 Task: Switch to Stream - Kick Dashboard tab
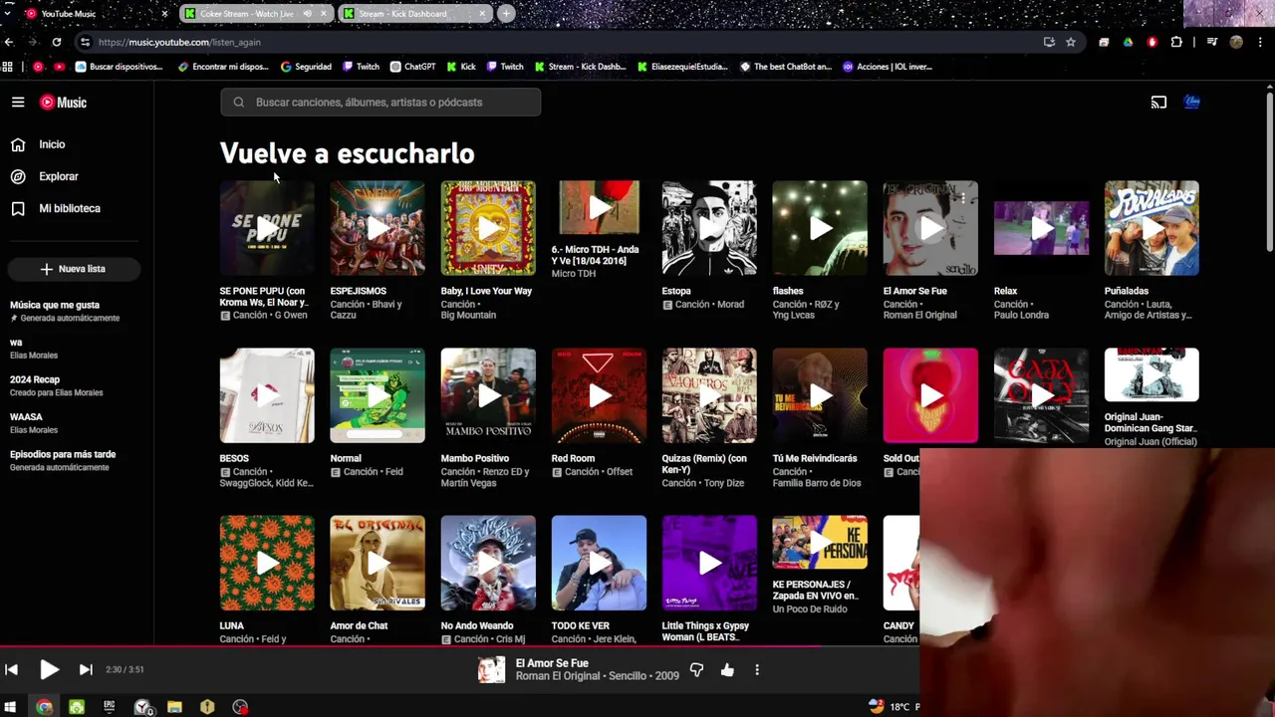403,14
